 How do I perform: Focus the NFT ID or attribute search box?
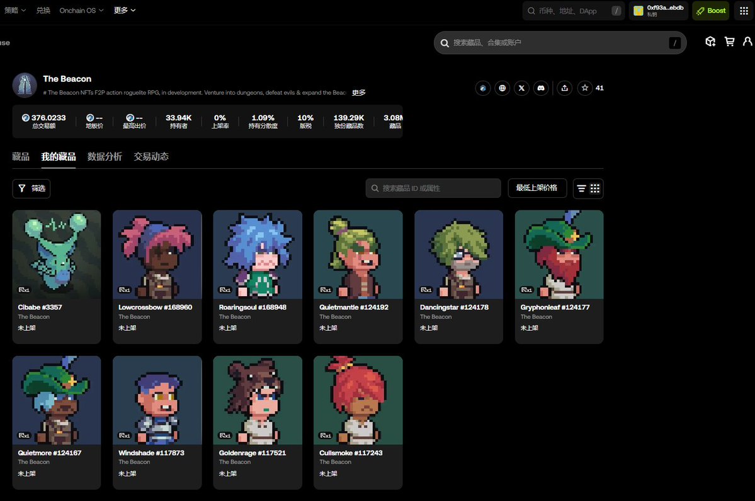coord(433,188)
